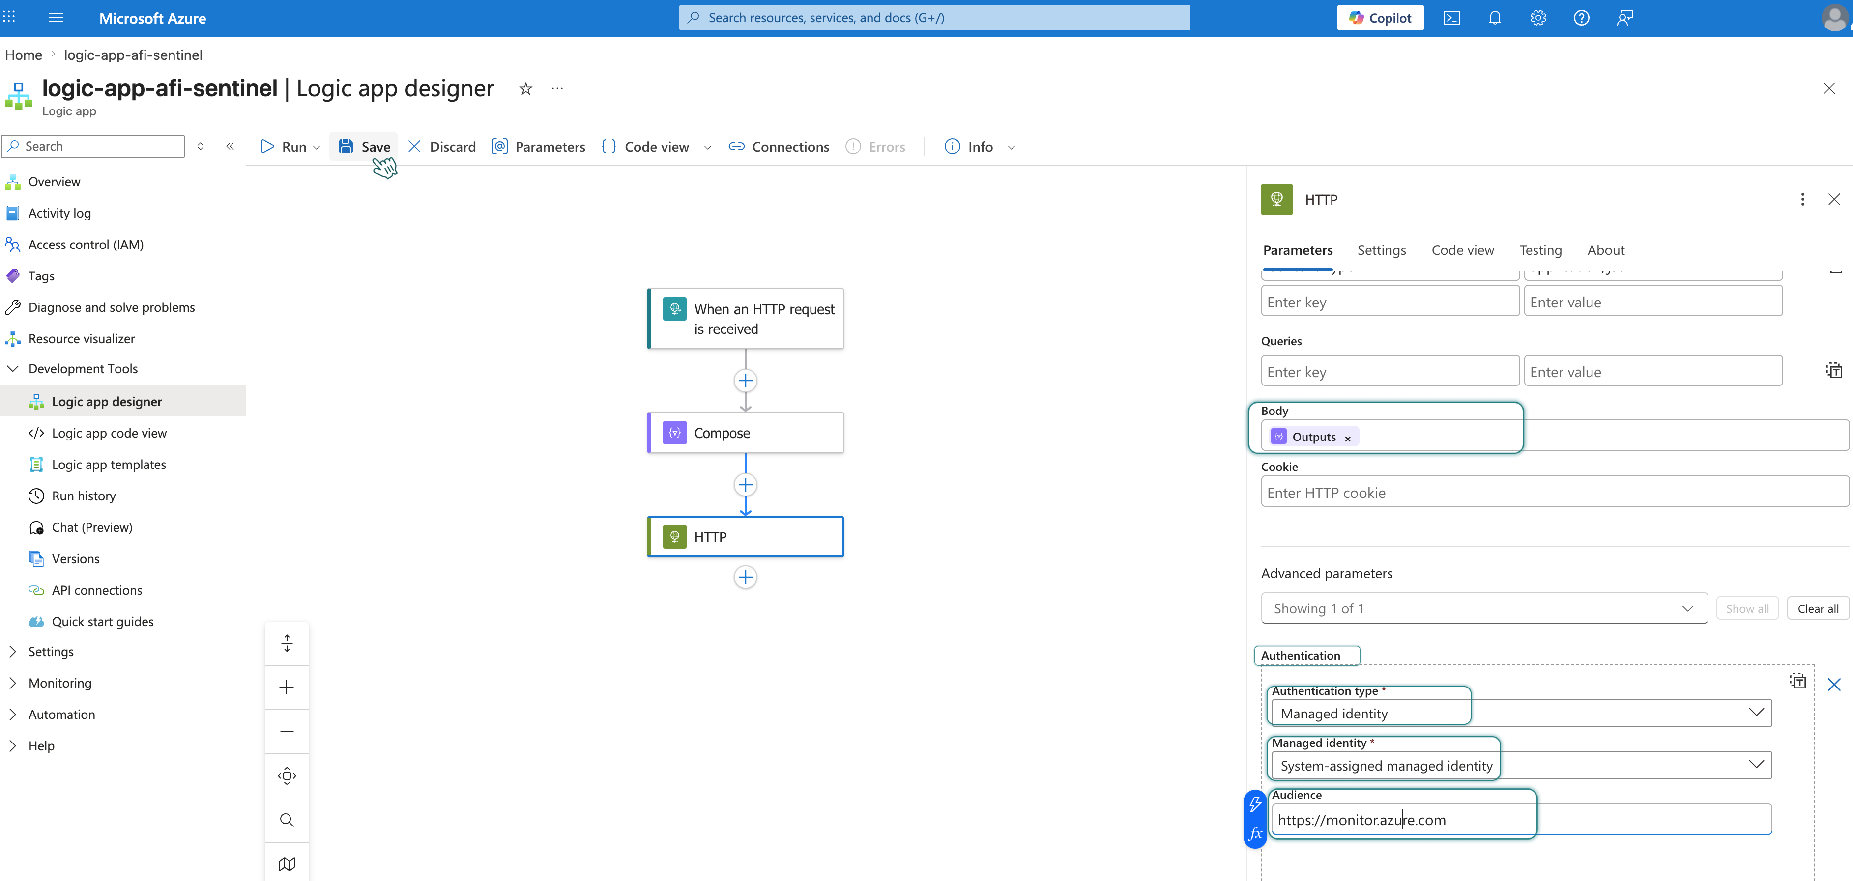Click the Audience input field
Screen dimensions: 1853x881
tap(1521, 820)
